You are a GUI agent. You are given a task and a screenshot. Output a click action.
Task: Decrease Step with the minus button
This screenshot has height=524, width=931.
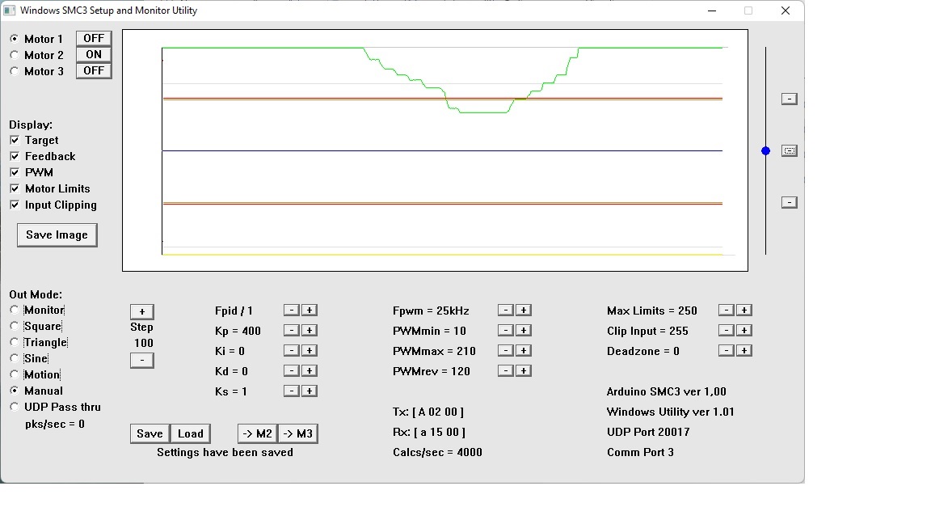click(142, 361)
